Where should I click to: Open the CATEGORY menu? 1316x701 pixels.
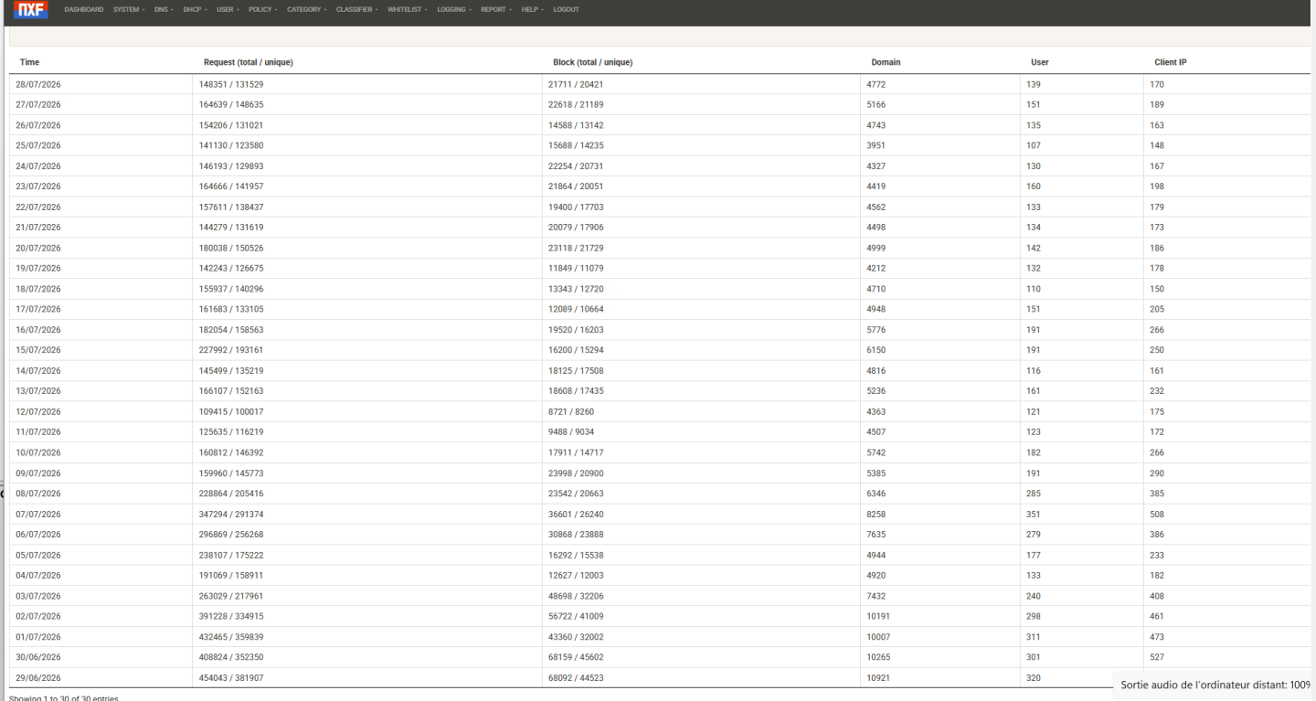click(307, 10)
